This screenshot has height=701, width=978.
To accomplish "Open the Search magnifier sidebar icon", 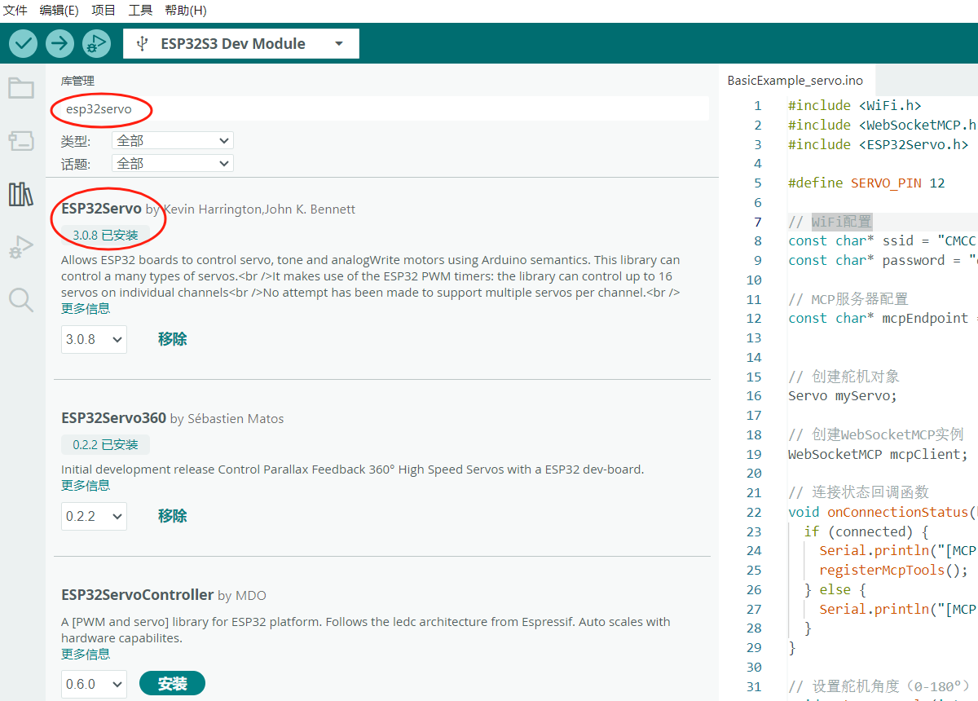I will click(21, 299).
